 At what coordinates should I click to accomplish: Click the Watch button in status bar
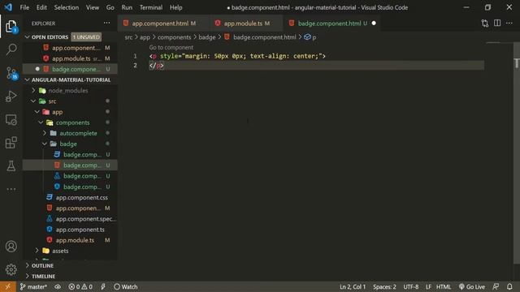[125, 286]
